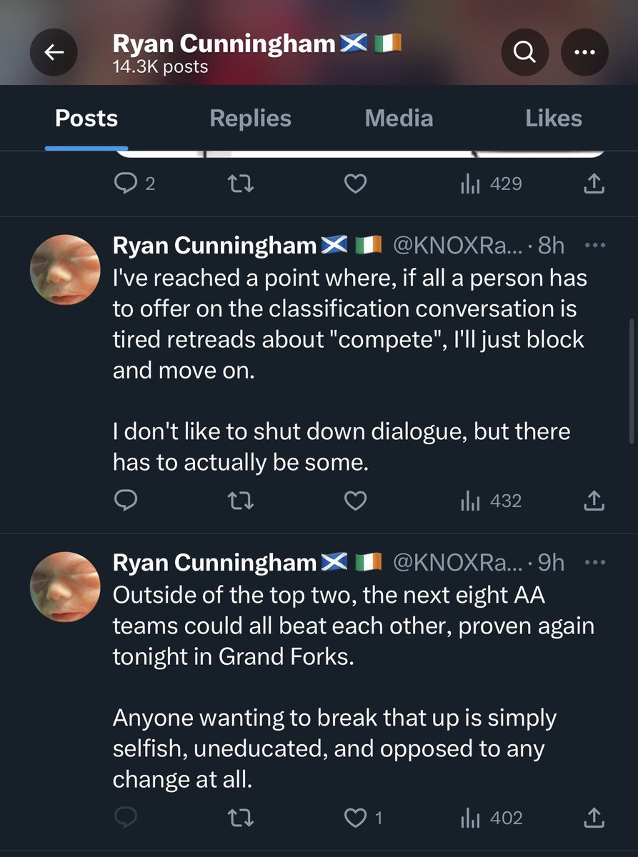638x857 pixels.
Task: Open replies on the post with 2 comments
Action: (134, 184)
